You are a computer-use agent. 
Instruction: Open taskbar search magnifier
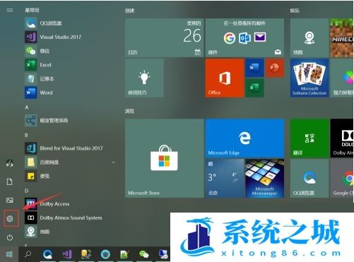tap(28, 254)
